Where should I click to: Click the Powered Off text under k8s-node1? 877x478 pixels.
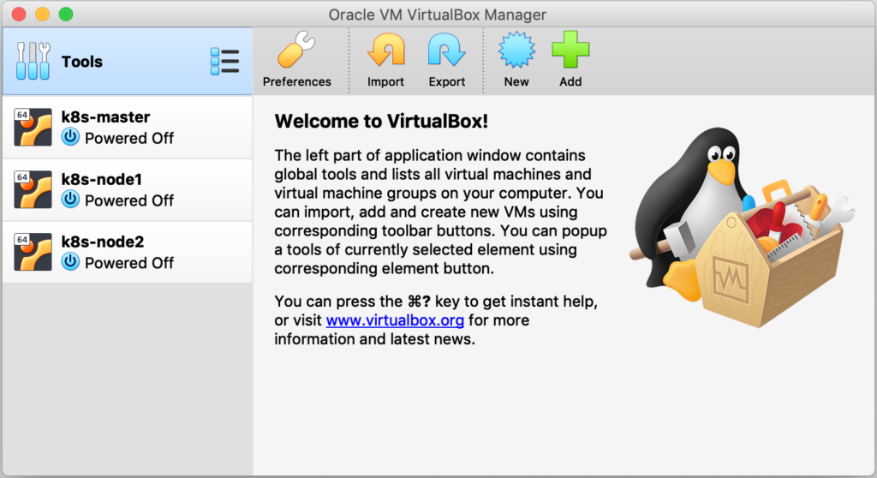click(x=129, y=200)
